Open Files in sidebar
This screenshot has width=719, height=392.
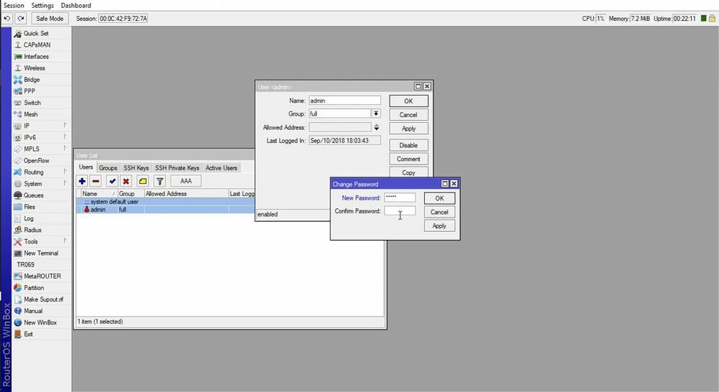coord(41,207)
